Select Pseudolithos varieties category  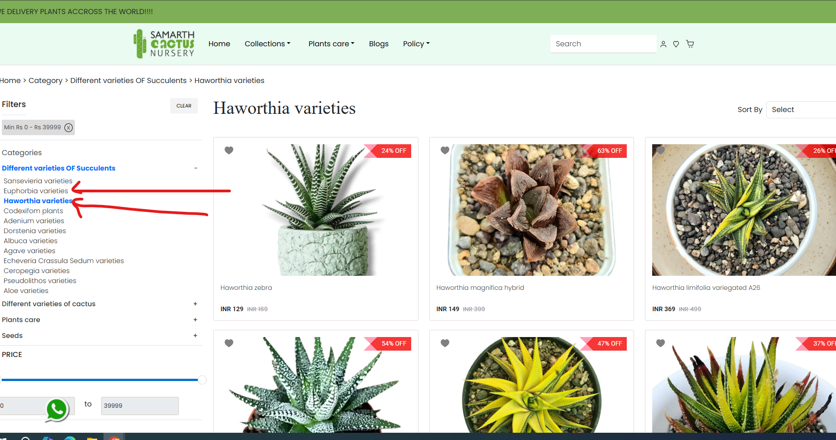(40, 281)
